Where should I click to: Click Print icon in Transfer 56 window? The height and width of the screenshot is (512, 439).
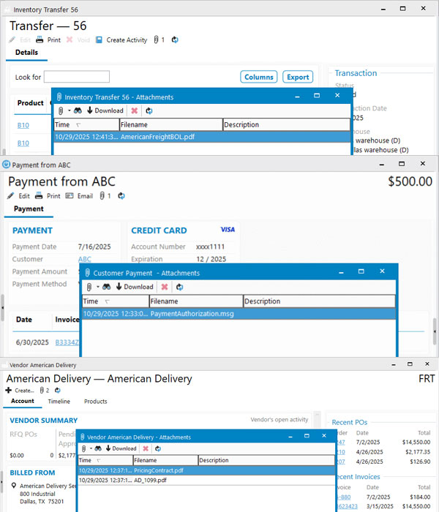[40, 39]
